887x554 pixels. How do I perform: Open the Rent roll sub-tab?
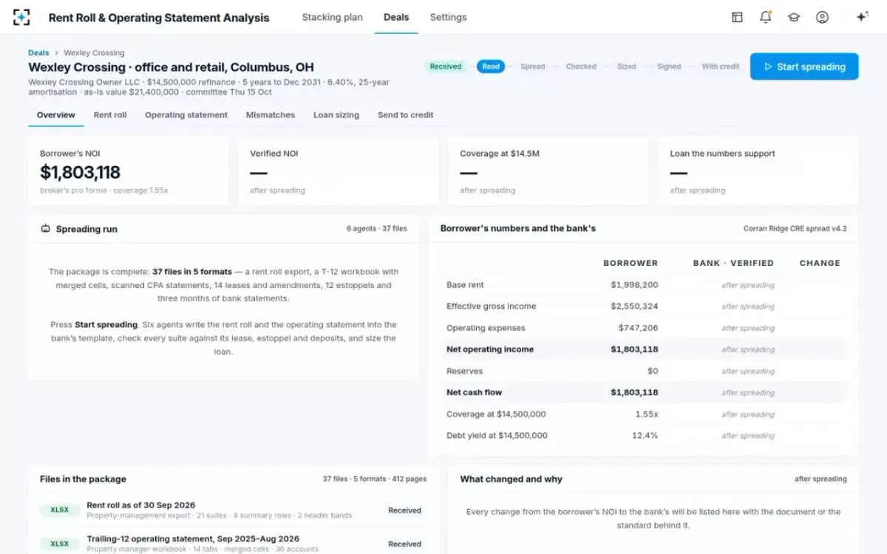pos(110,115)
